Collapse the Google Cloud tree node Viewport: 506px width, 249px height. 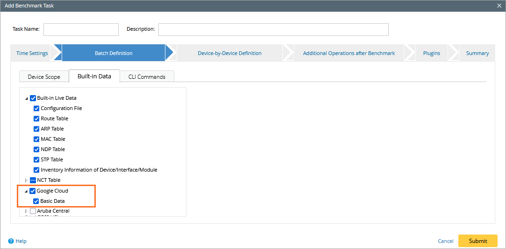[26, 191]
